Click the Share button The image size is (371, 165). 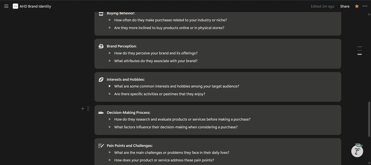click(345, 6)
